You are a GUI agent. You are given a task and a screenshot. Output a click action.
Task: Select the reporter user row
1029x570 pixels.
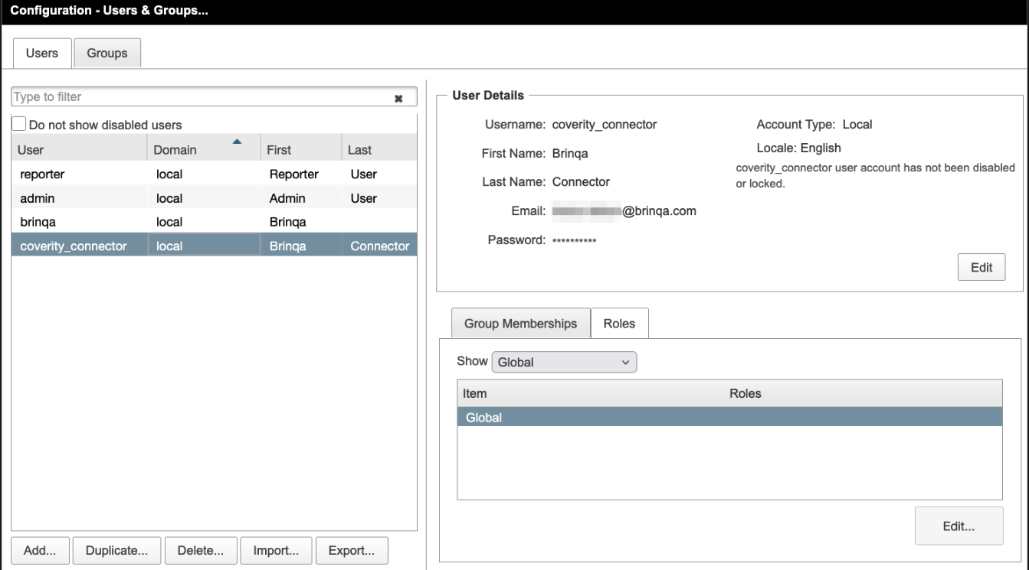tap(215, 174)
